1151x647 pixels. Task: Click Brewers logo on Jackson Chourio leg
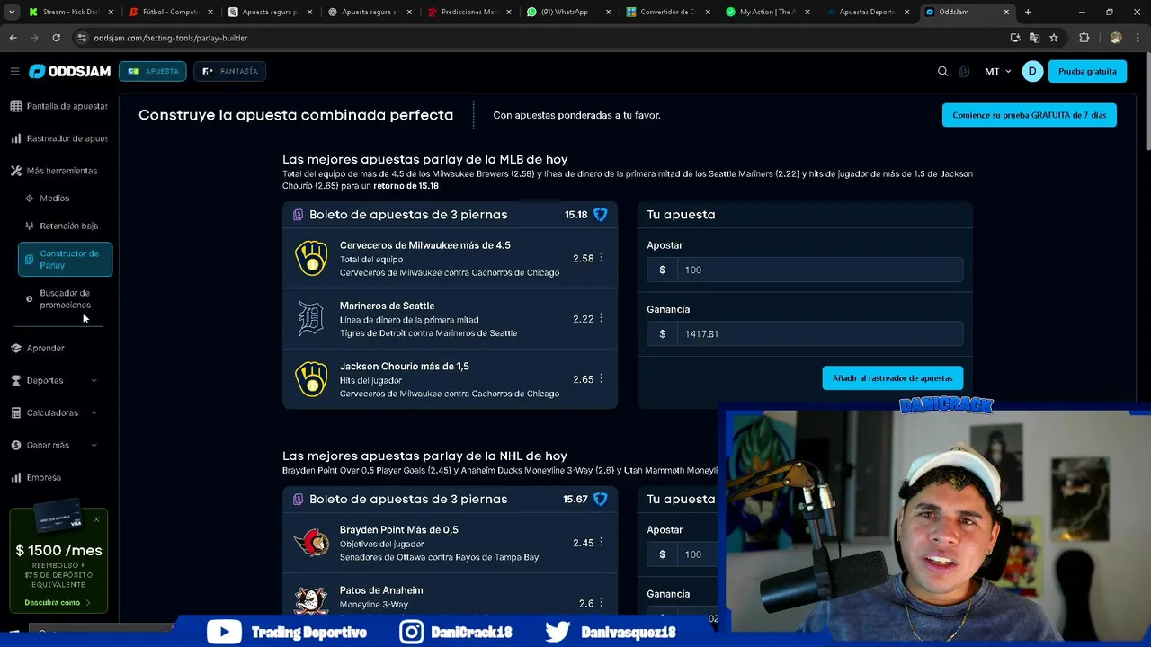pos(311,379)
